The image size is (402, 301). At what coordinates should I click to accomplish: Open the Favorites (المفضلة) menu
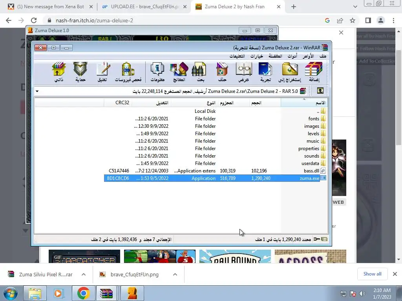click(x=275, y=56)
